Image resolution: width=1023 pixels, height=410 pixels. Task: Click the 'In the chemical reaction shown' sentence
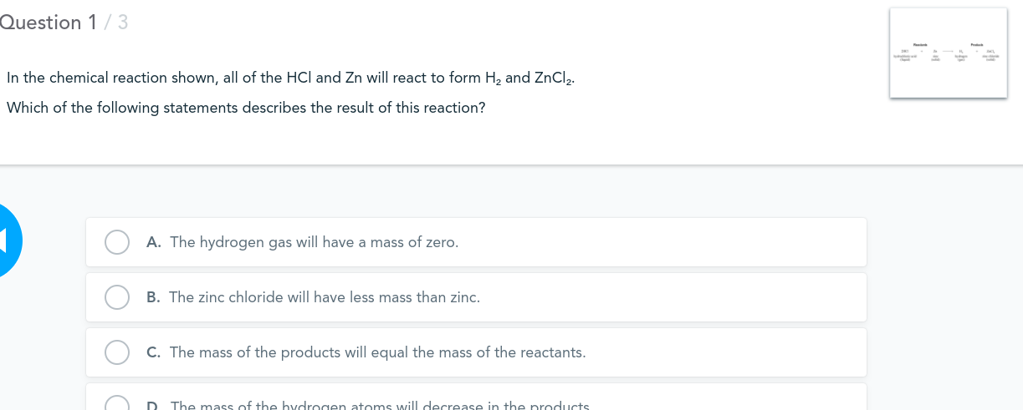[x=290, y=78]
